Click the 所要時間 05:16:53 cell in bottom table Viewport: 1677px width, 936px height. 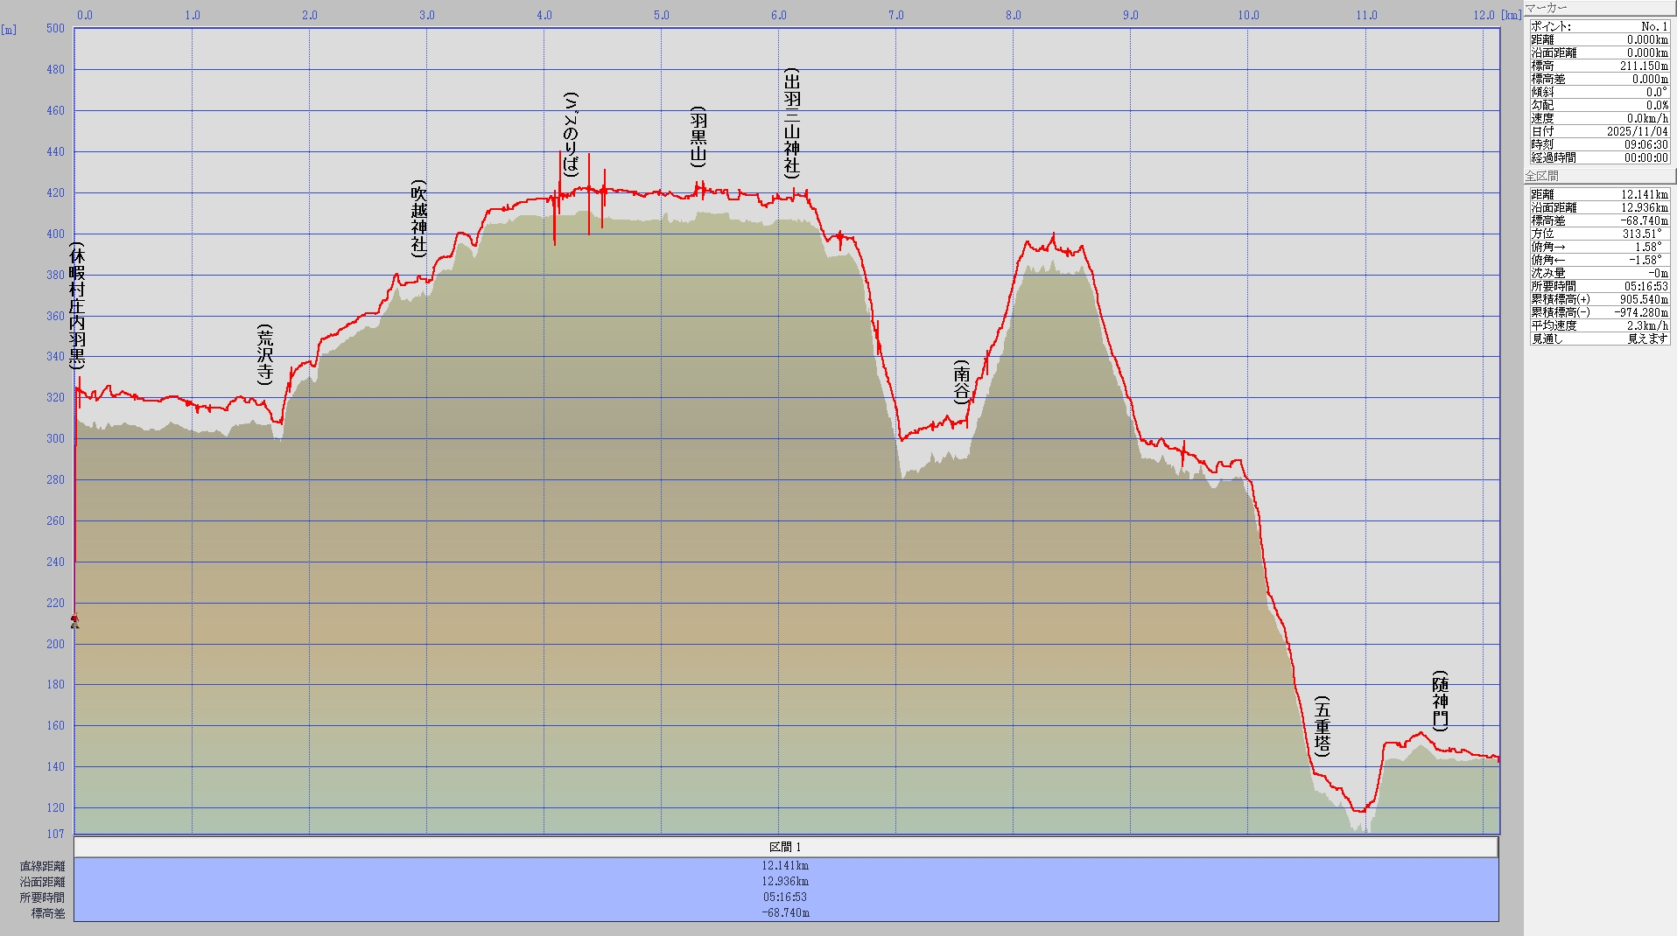[785, 897]
